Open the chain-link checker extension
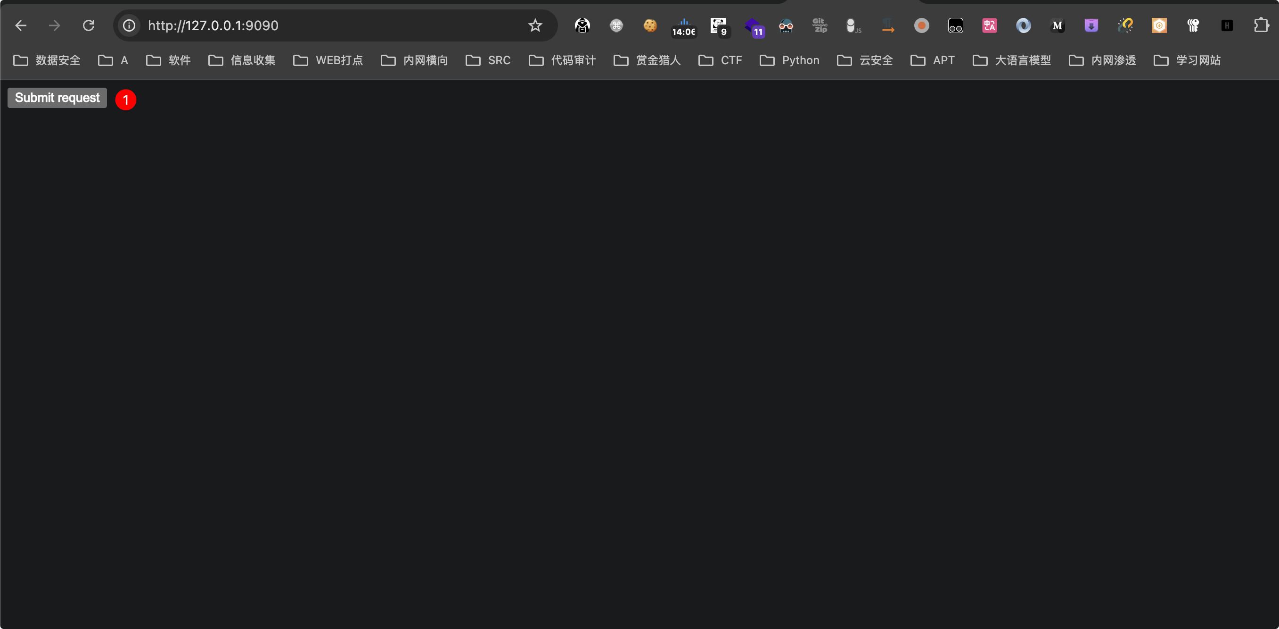Screen dimensions: 1279x629 tap(1125, 25)
